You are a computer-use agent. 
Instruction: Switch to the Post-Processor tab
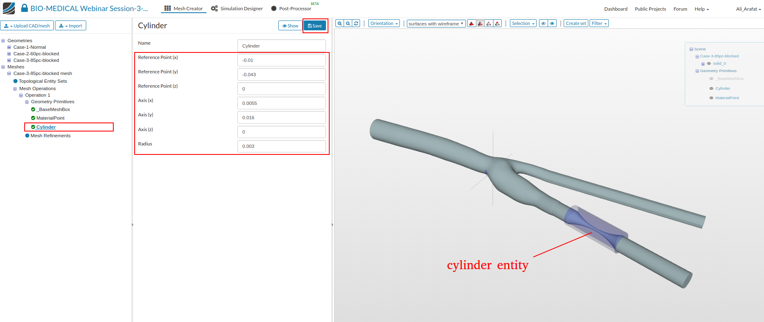[291, 9]
